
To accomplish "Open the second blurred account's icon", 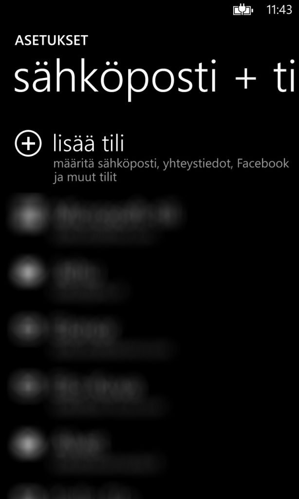I will 28,273.
